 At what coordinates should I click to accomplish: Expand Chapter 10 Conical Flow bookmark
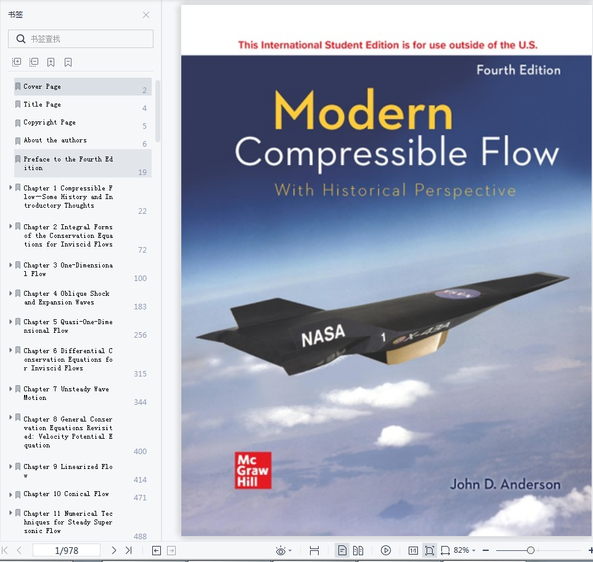click(x=10, y=494)
